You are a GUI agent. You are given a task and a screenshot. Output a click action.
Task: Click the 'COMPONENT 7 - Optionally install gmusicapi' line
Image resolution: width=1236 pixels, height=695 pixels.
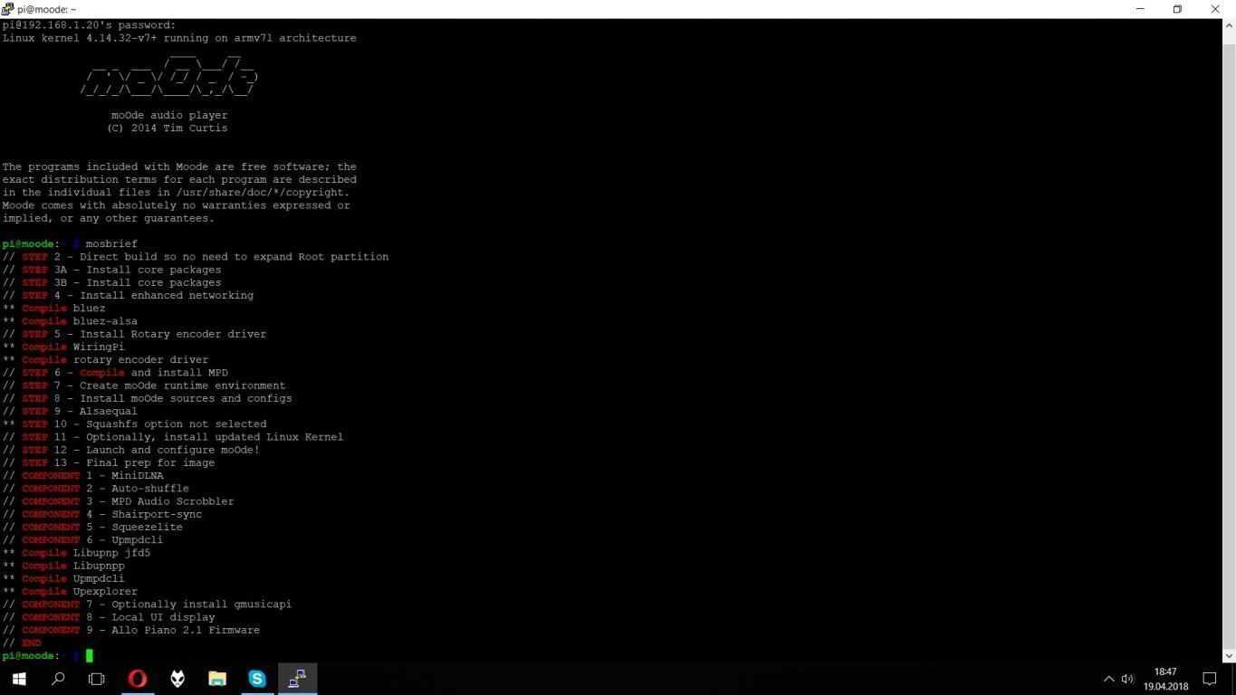[147, 605]
